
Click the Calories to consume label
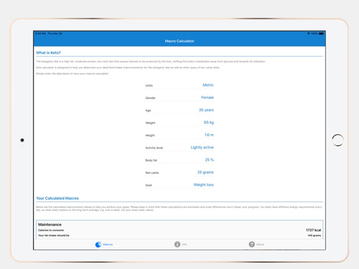tap(51, 230)
